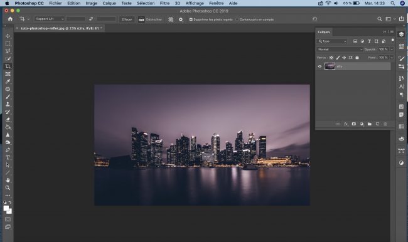Select the Lasso tool
Viewport: 408px width, 242px height.
coord(8,51)
